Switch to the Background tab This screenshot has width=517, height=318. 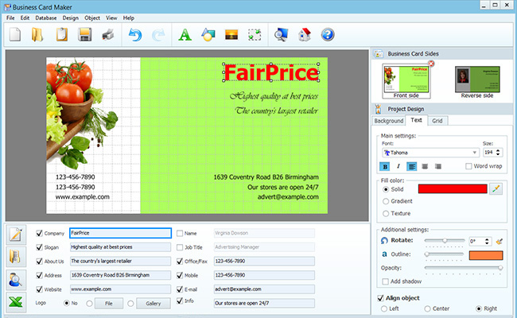pyautogui.click(x=389, y=121)
